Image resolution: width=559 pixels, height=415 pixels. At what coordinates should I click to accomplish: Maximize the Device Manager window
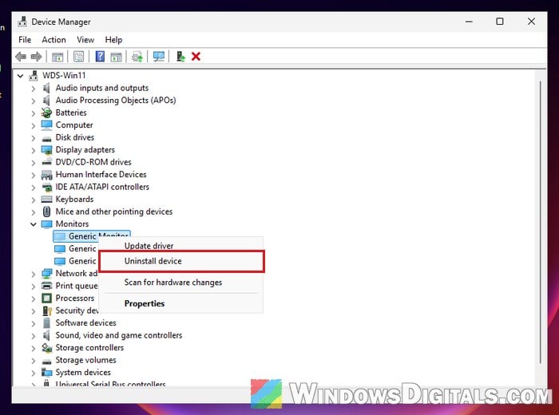[x=500, y=22]
